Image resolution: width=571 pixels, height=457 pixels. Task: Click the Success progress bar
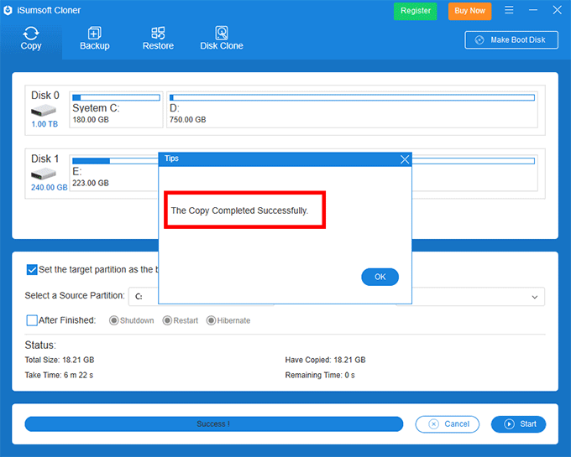[214, 424]
